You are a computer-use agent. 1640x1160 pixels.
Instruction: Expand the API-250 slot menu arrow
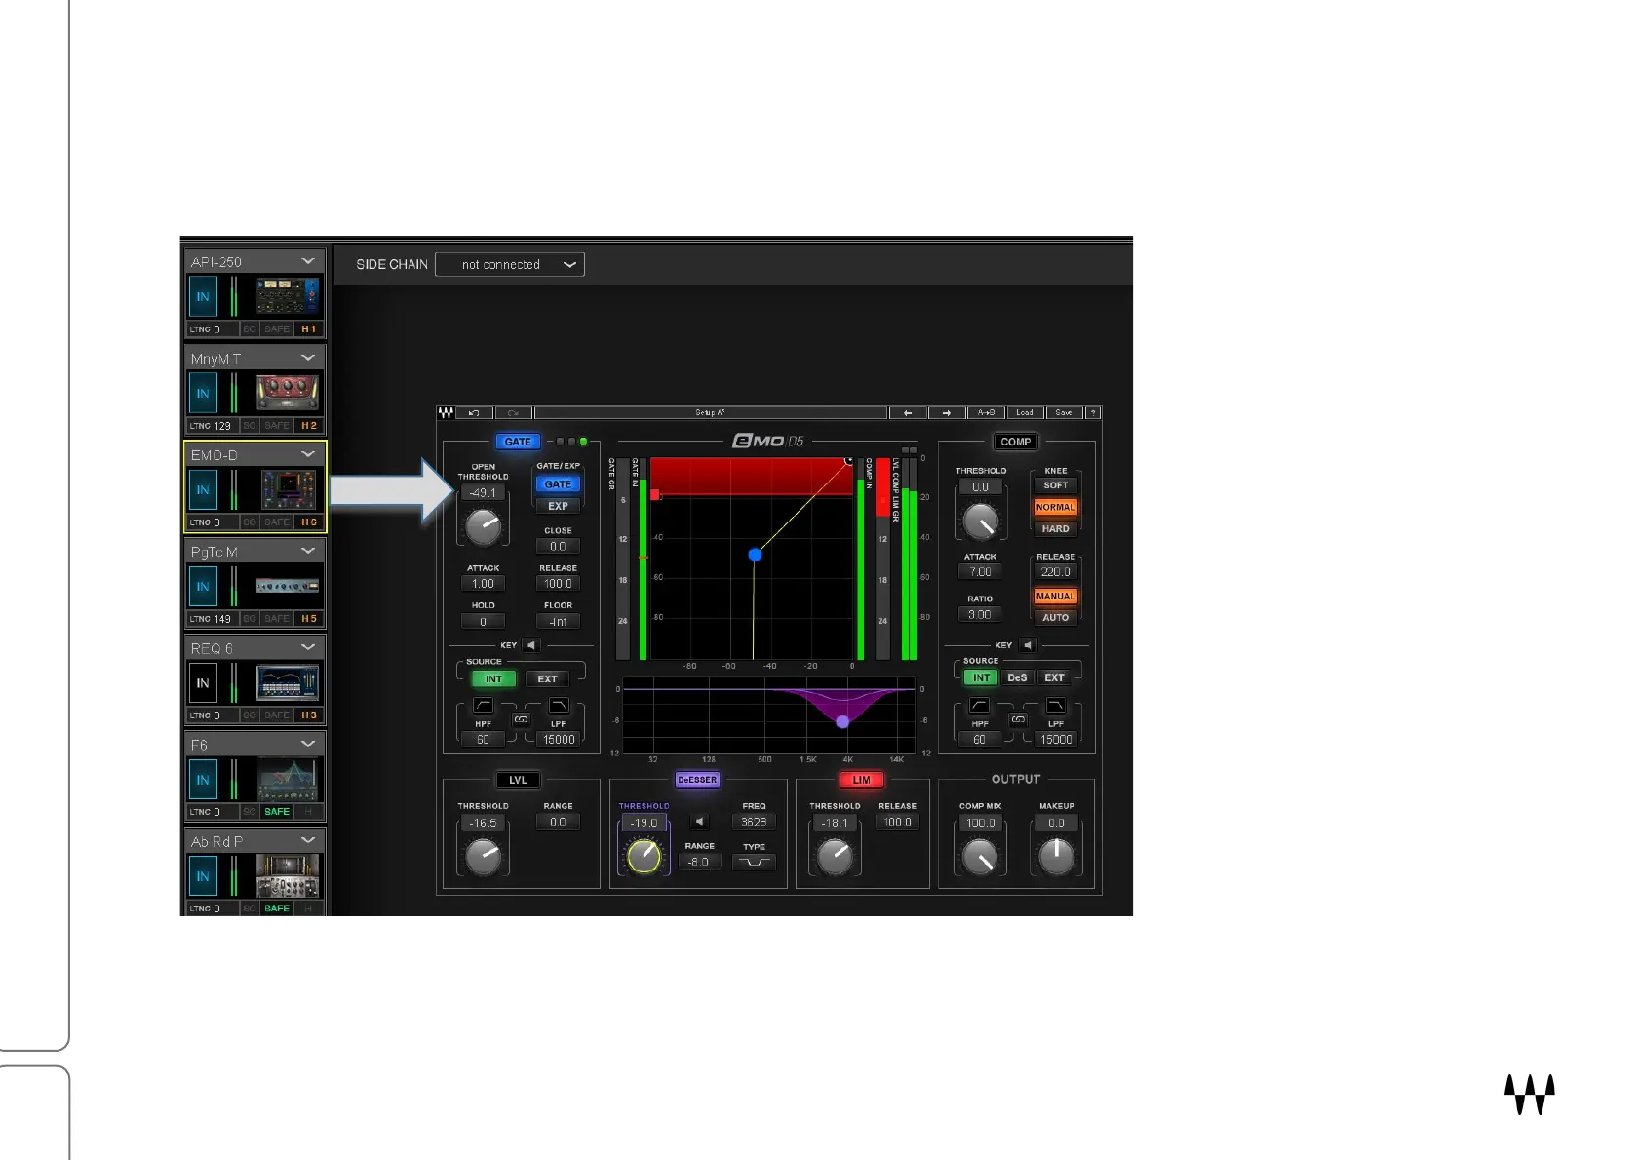point(308,261)
